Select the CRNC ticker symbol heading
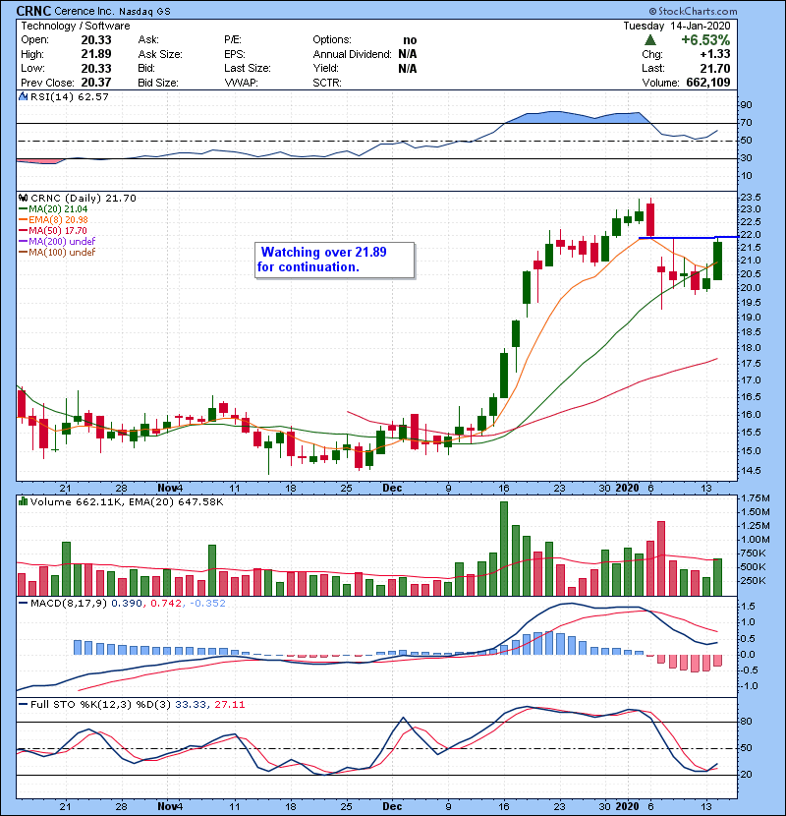 (33, 11)
